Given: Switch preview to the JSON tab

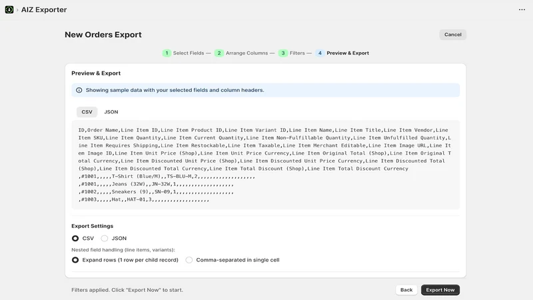Looking at the screenshot, I should 111,112.
